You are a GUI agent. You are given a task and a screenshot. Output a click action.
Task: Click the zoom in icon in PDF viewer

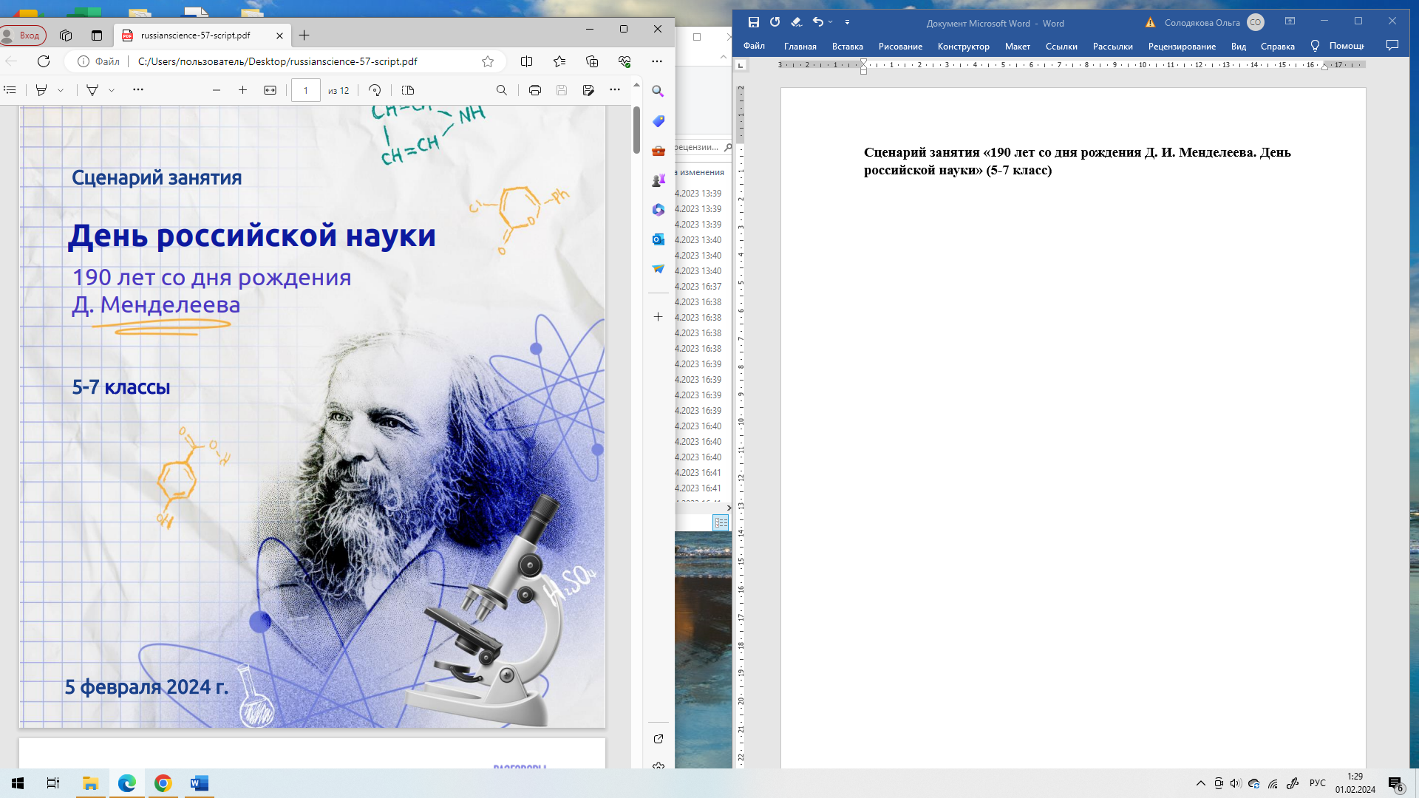242,89
